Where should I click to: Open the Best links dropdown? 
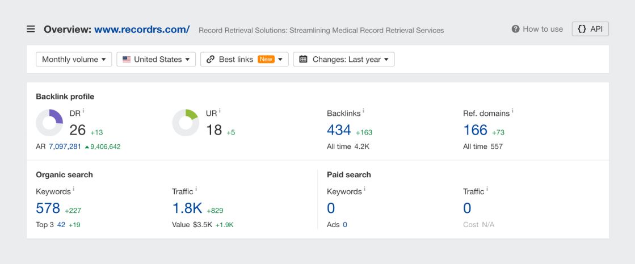[x=244, y=59]
